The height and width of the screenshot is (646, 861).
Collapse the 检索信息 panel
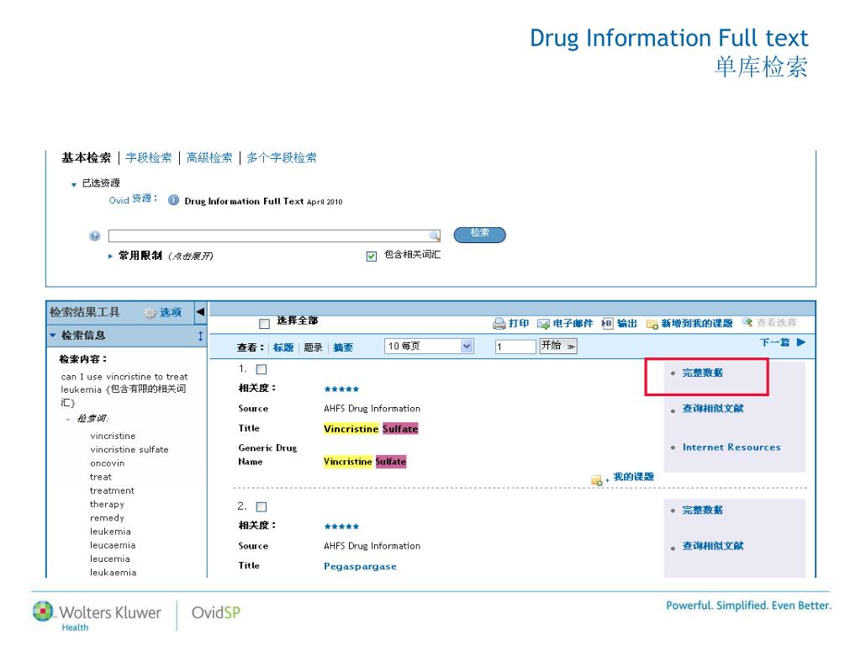53,335
